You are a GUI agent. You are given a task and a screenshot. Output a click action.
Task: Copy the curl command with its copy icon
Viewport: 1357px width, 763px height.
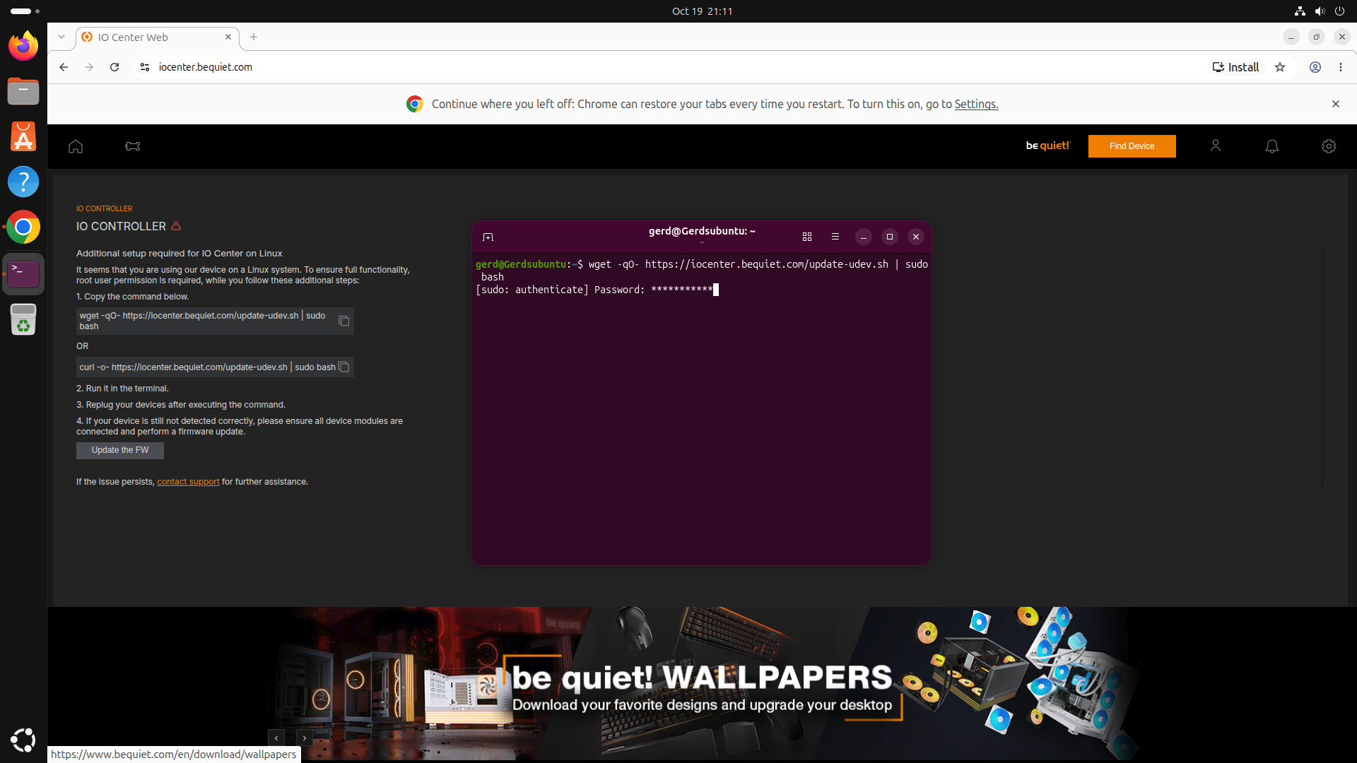[343, 367]
